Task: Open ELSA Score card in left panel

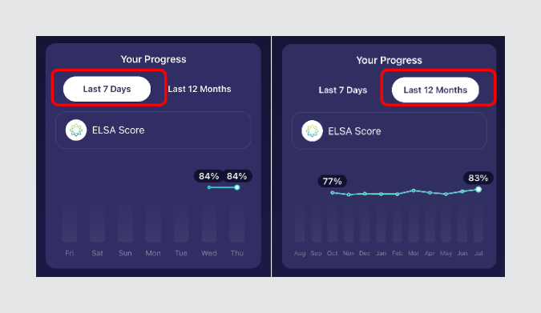Action: [153, 130]
